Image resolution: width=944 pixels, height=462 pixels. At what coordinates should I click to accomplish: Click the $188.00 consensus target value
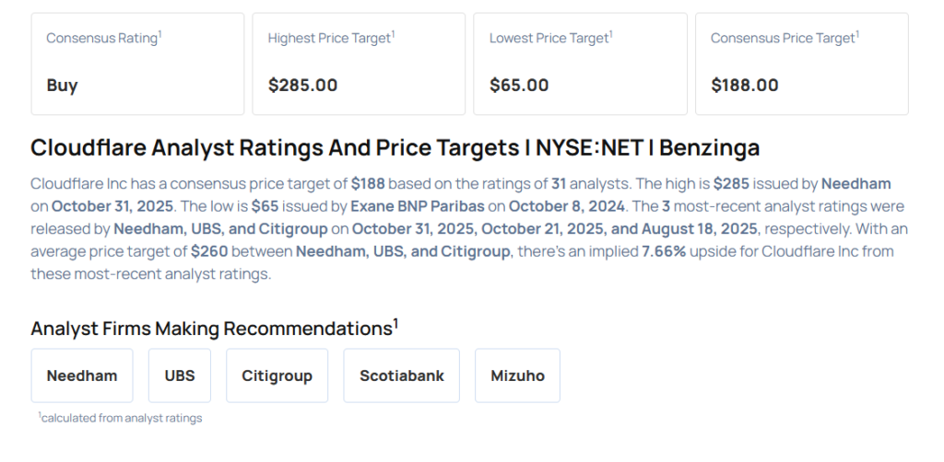[x=745, y=86]
